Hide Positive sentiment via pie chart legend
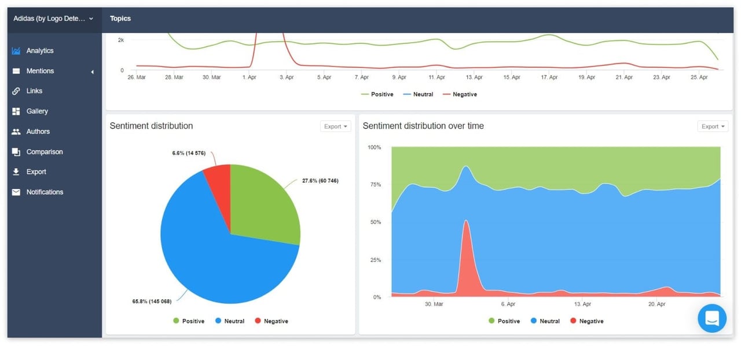The image size is (741, 346). (188, 321)
